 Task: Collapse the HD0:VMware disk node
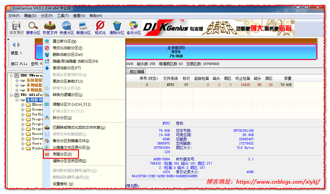point(11,76)
